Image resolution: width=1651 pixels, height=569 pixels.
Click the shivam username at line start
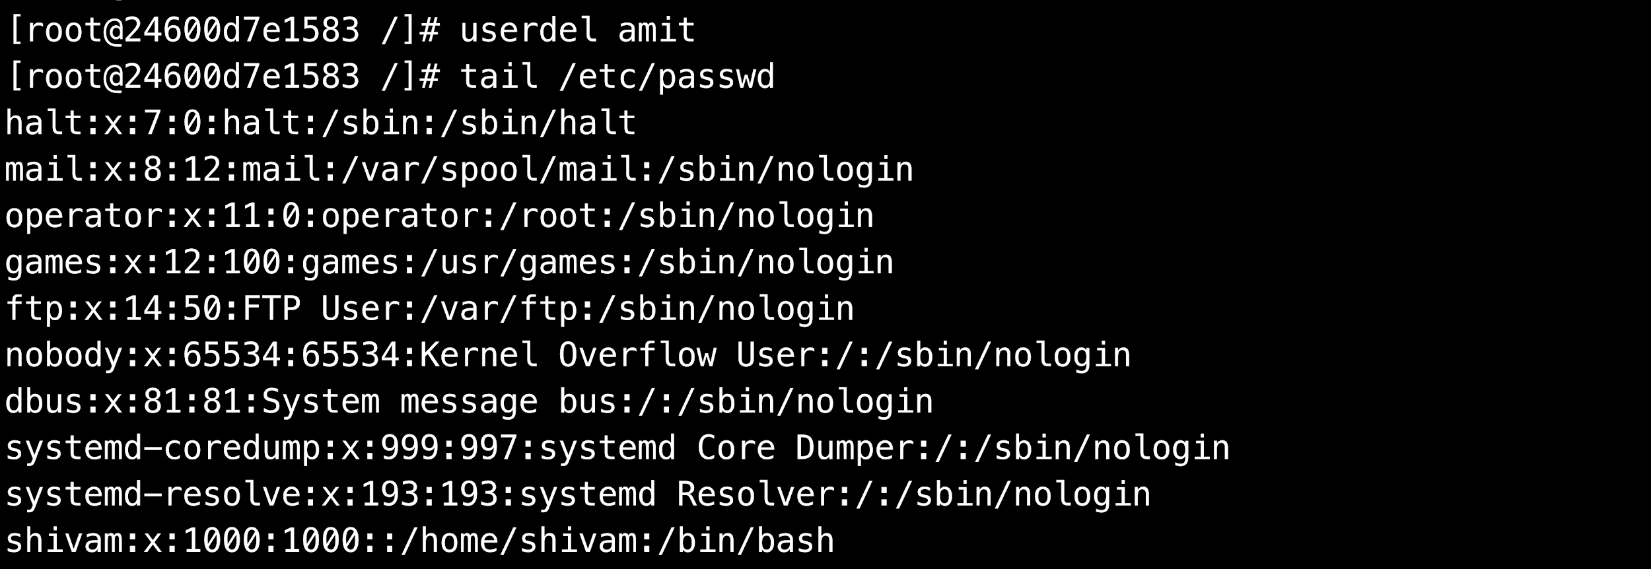point(63,541)
